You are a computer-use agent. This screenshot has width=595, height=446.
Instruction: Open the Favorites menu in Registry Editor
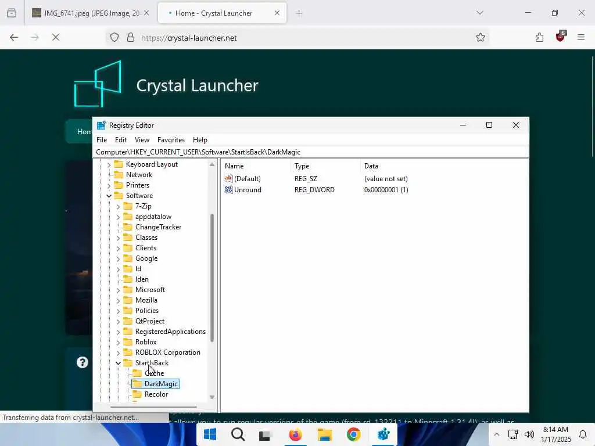[171, 140]
